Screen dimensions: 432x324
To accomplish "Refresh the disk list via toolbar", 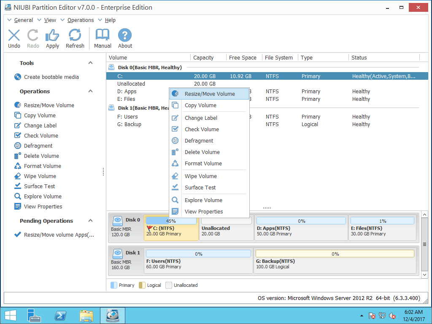I will tap(75, 35).
